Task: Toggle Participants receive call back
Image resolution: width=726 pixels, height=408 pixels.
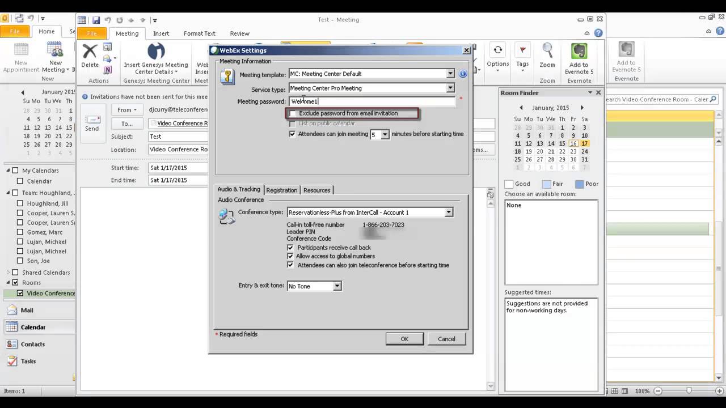Action: [x=290, y=248]
